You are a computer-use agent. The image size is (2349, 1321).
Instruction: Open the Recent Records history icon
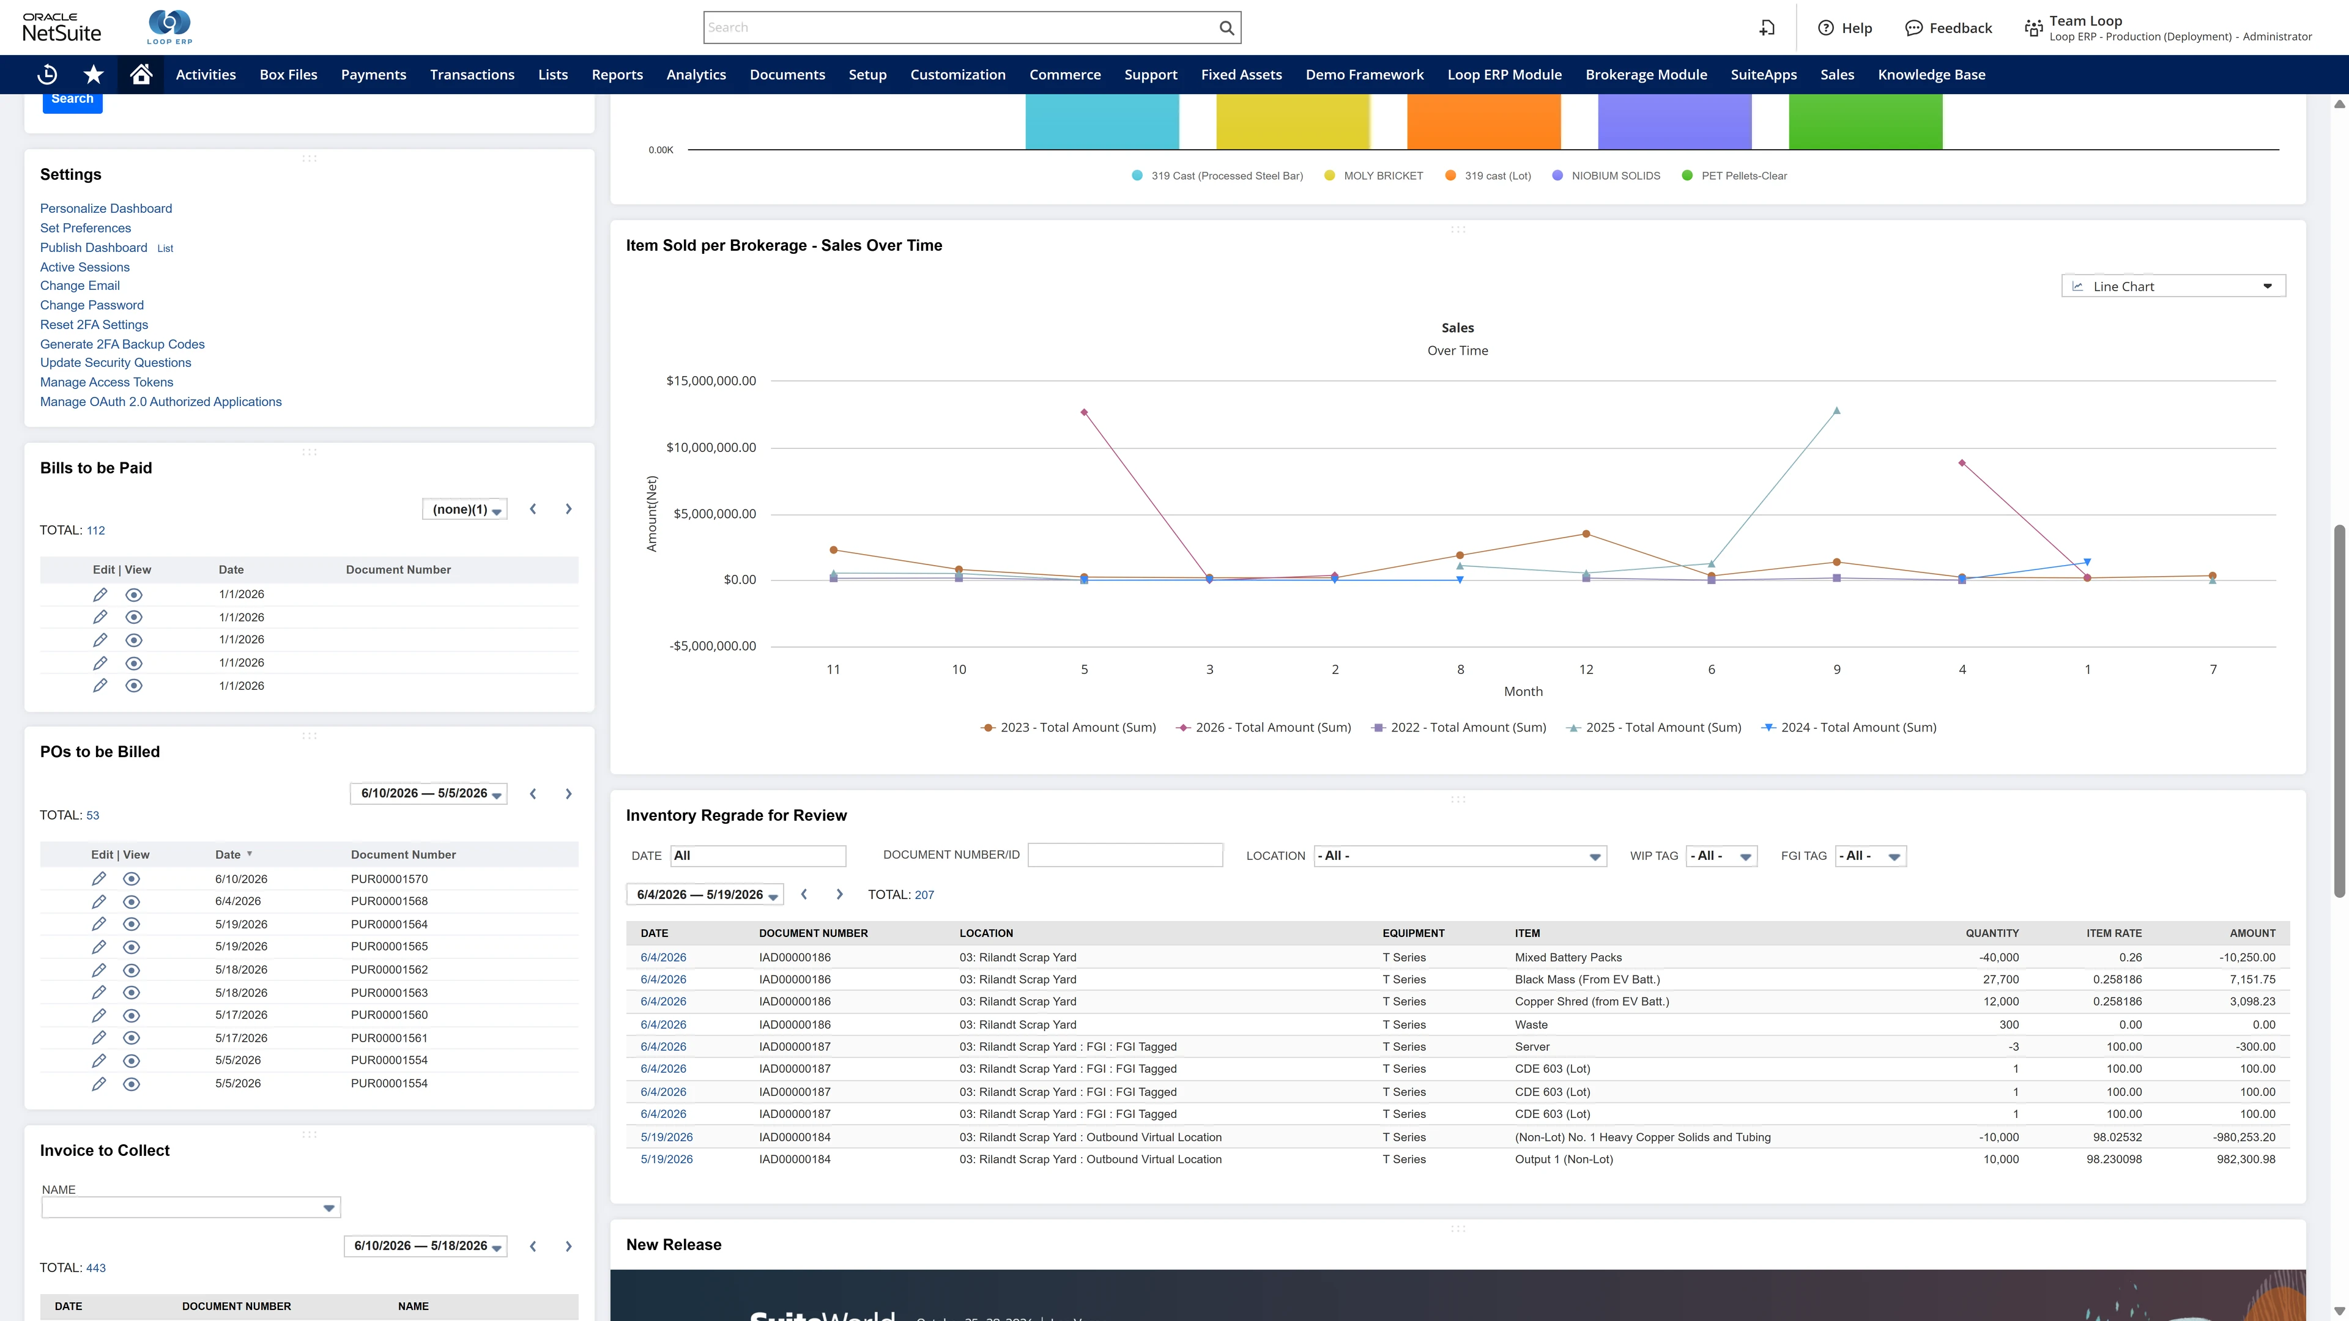pos(48,75)
